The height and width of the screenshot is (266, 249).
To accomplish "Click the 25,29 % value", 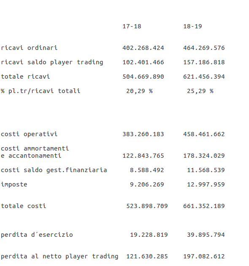I will (x=200, y=91).
